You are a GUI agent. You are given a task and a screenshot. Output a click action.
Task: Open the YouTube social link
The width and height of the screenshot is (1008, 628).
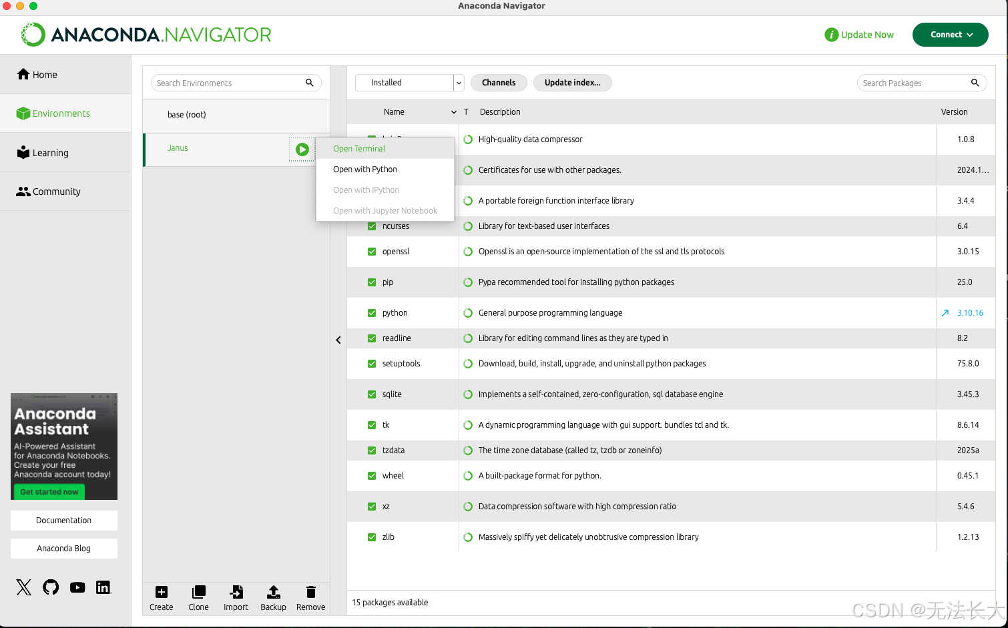77,587
